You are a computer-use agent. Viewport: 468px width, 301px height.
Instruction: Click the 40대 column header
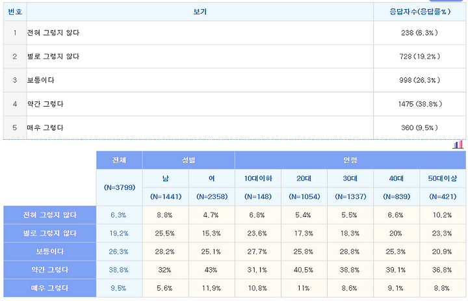[x=396, y=178]
